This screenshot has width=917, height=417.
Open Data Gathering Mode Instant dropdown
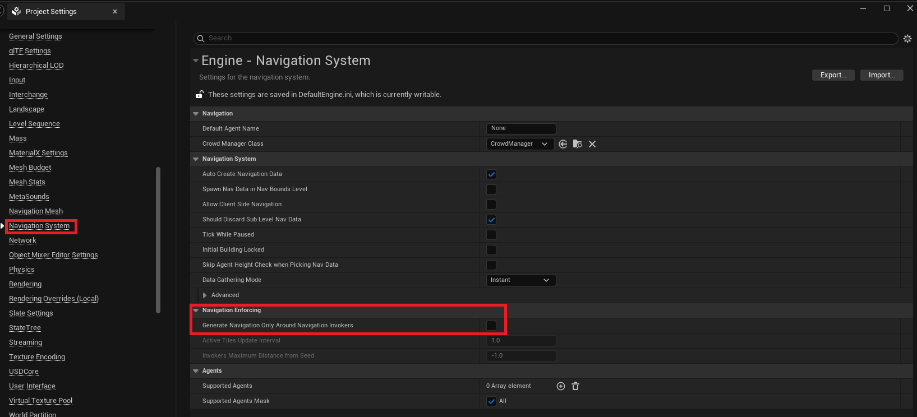click(x=521, y=280)
